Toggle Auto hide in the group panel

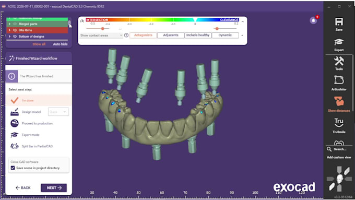60,44
